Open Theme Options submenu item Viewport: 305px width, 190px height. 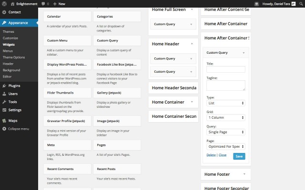coord(14,57)
